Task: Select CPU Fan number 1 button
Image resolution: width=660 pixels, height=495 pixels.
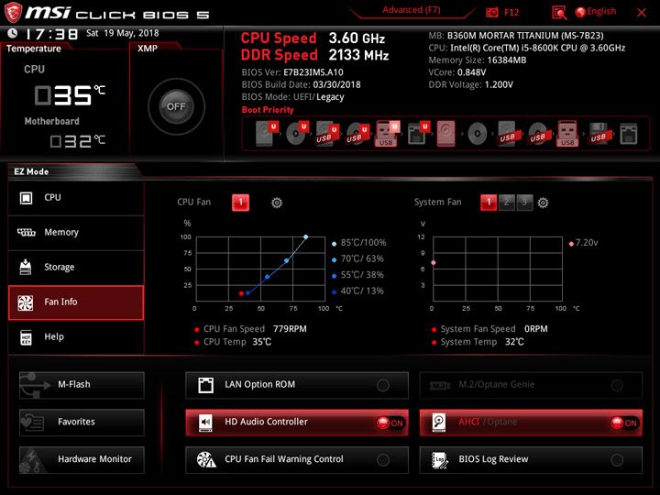Action: [x=240, y=203]
